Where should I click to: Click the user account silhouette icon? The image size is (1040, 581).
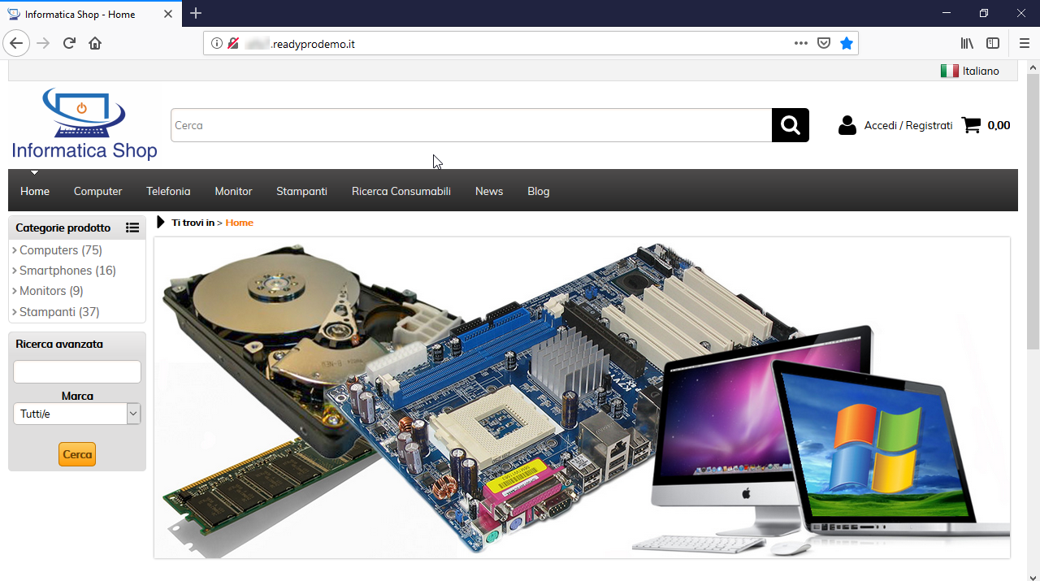point(847,125)
